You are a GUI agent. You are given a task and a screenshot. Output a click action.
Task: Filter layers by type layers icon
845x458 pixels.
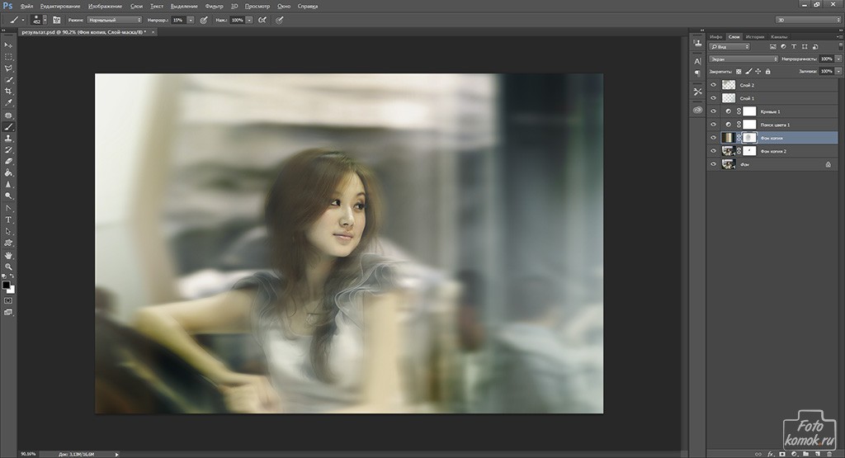(x=794, y=47)
